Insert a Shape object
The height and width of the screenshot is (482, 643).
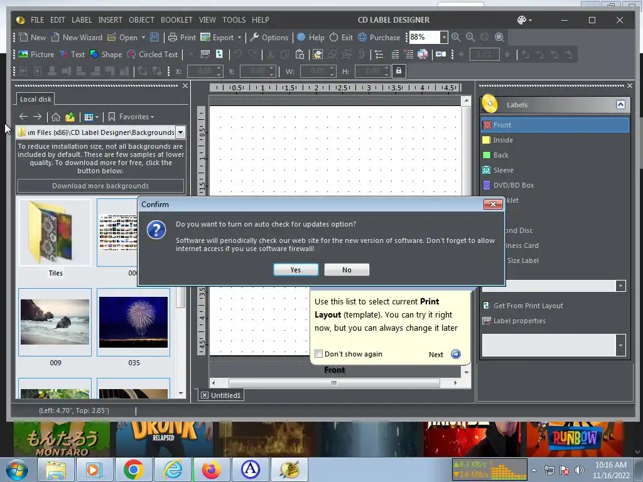(x=105, y=54)
